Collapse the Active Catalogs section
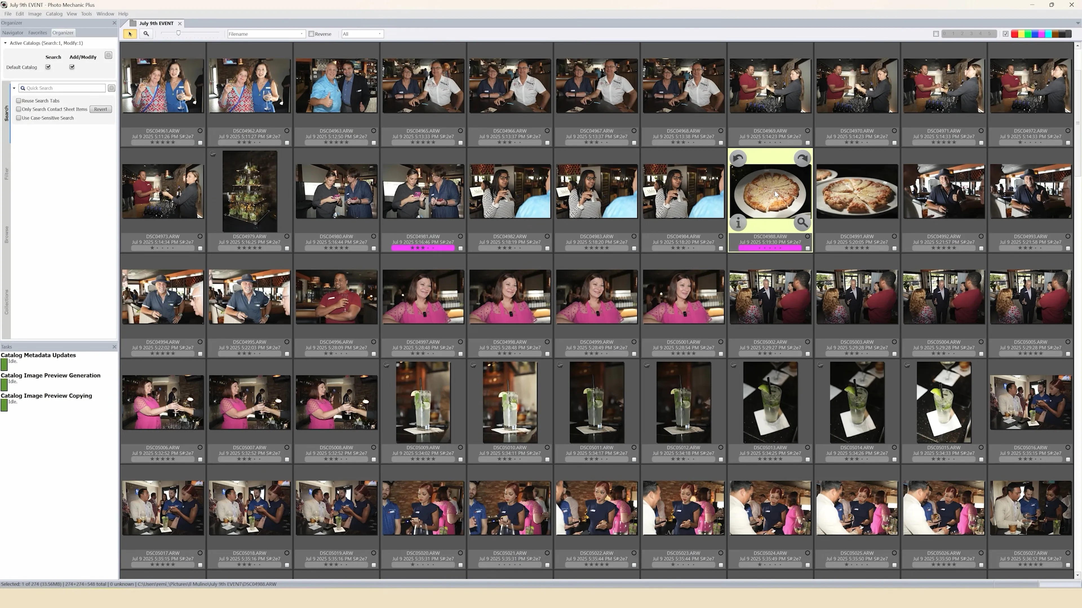 click(5, 43)
